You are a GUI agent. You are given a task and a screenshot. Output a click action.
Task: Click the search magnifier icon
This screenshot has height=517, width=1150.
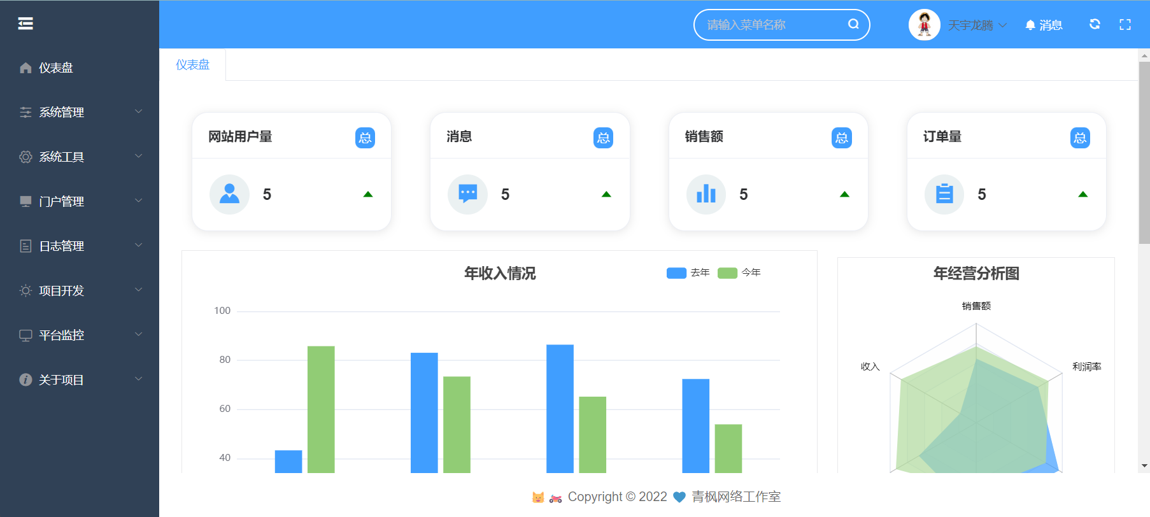tap(853, 24)
